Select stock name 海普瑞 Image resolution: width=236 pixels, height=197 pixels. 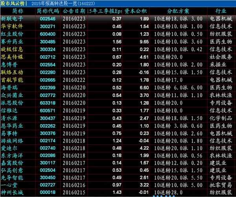(9, 87)
